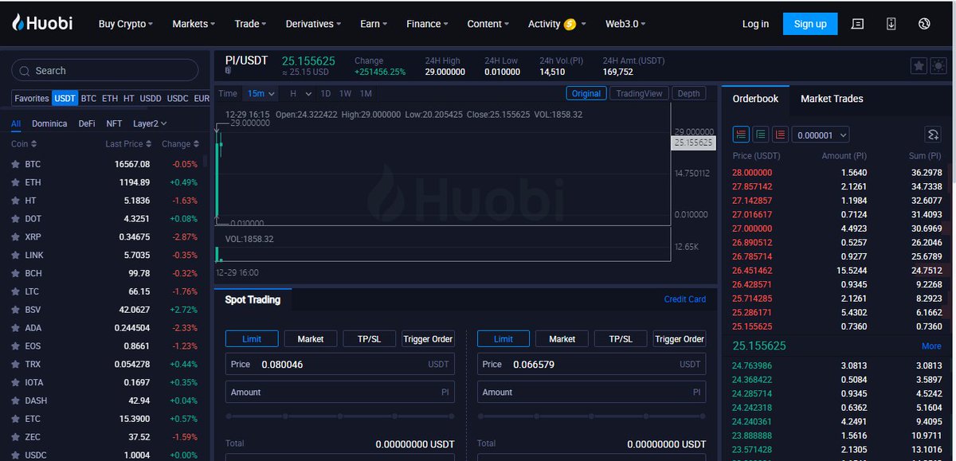
Task: Show buy orders only orderbook view
Action: 761,135
